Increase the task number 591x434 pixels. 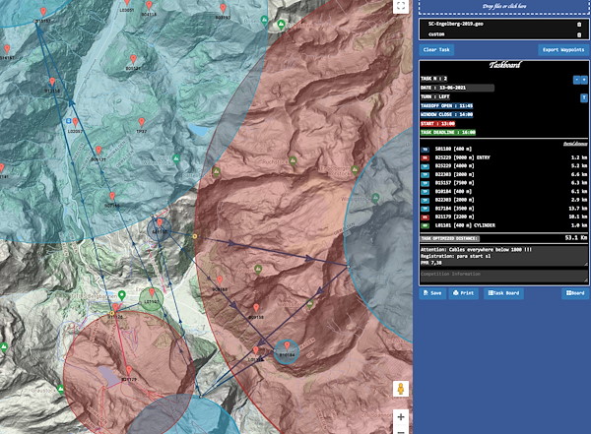coord(583,80)
